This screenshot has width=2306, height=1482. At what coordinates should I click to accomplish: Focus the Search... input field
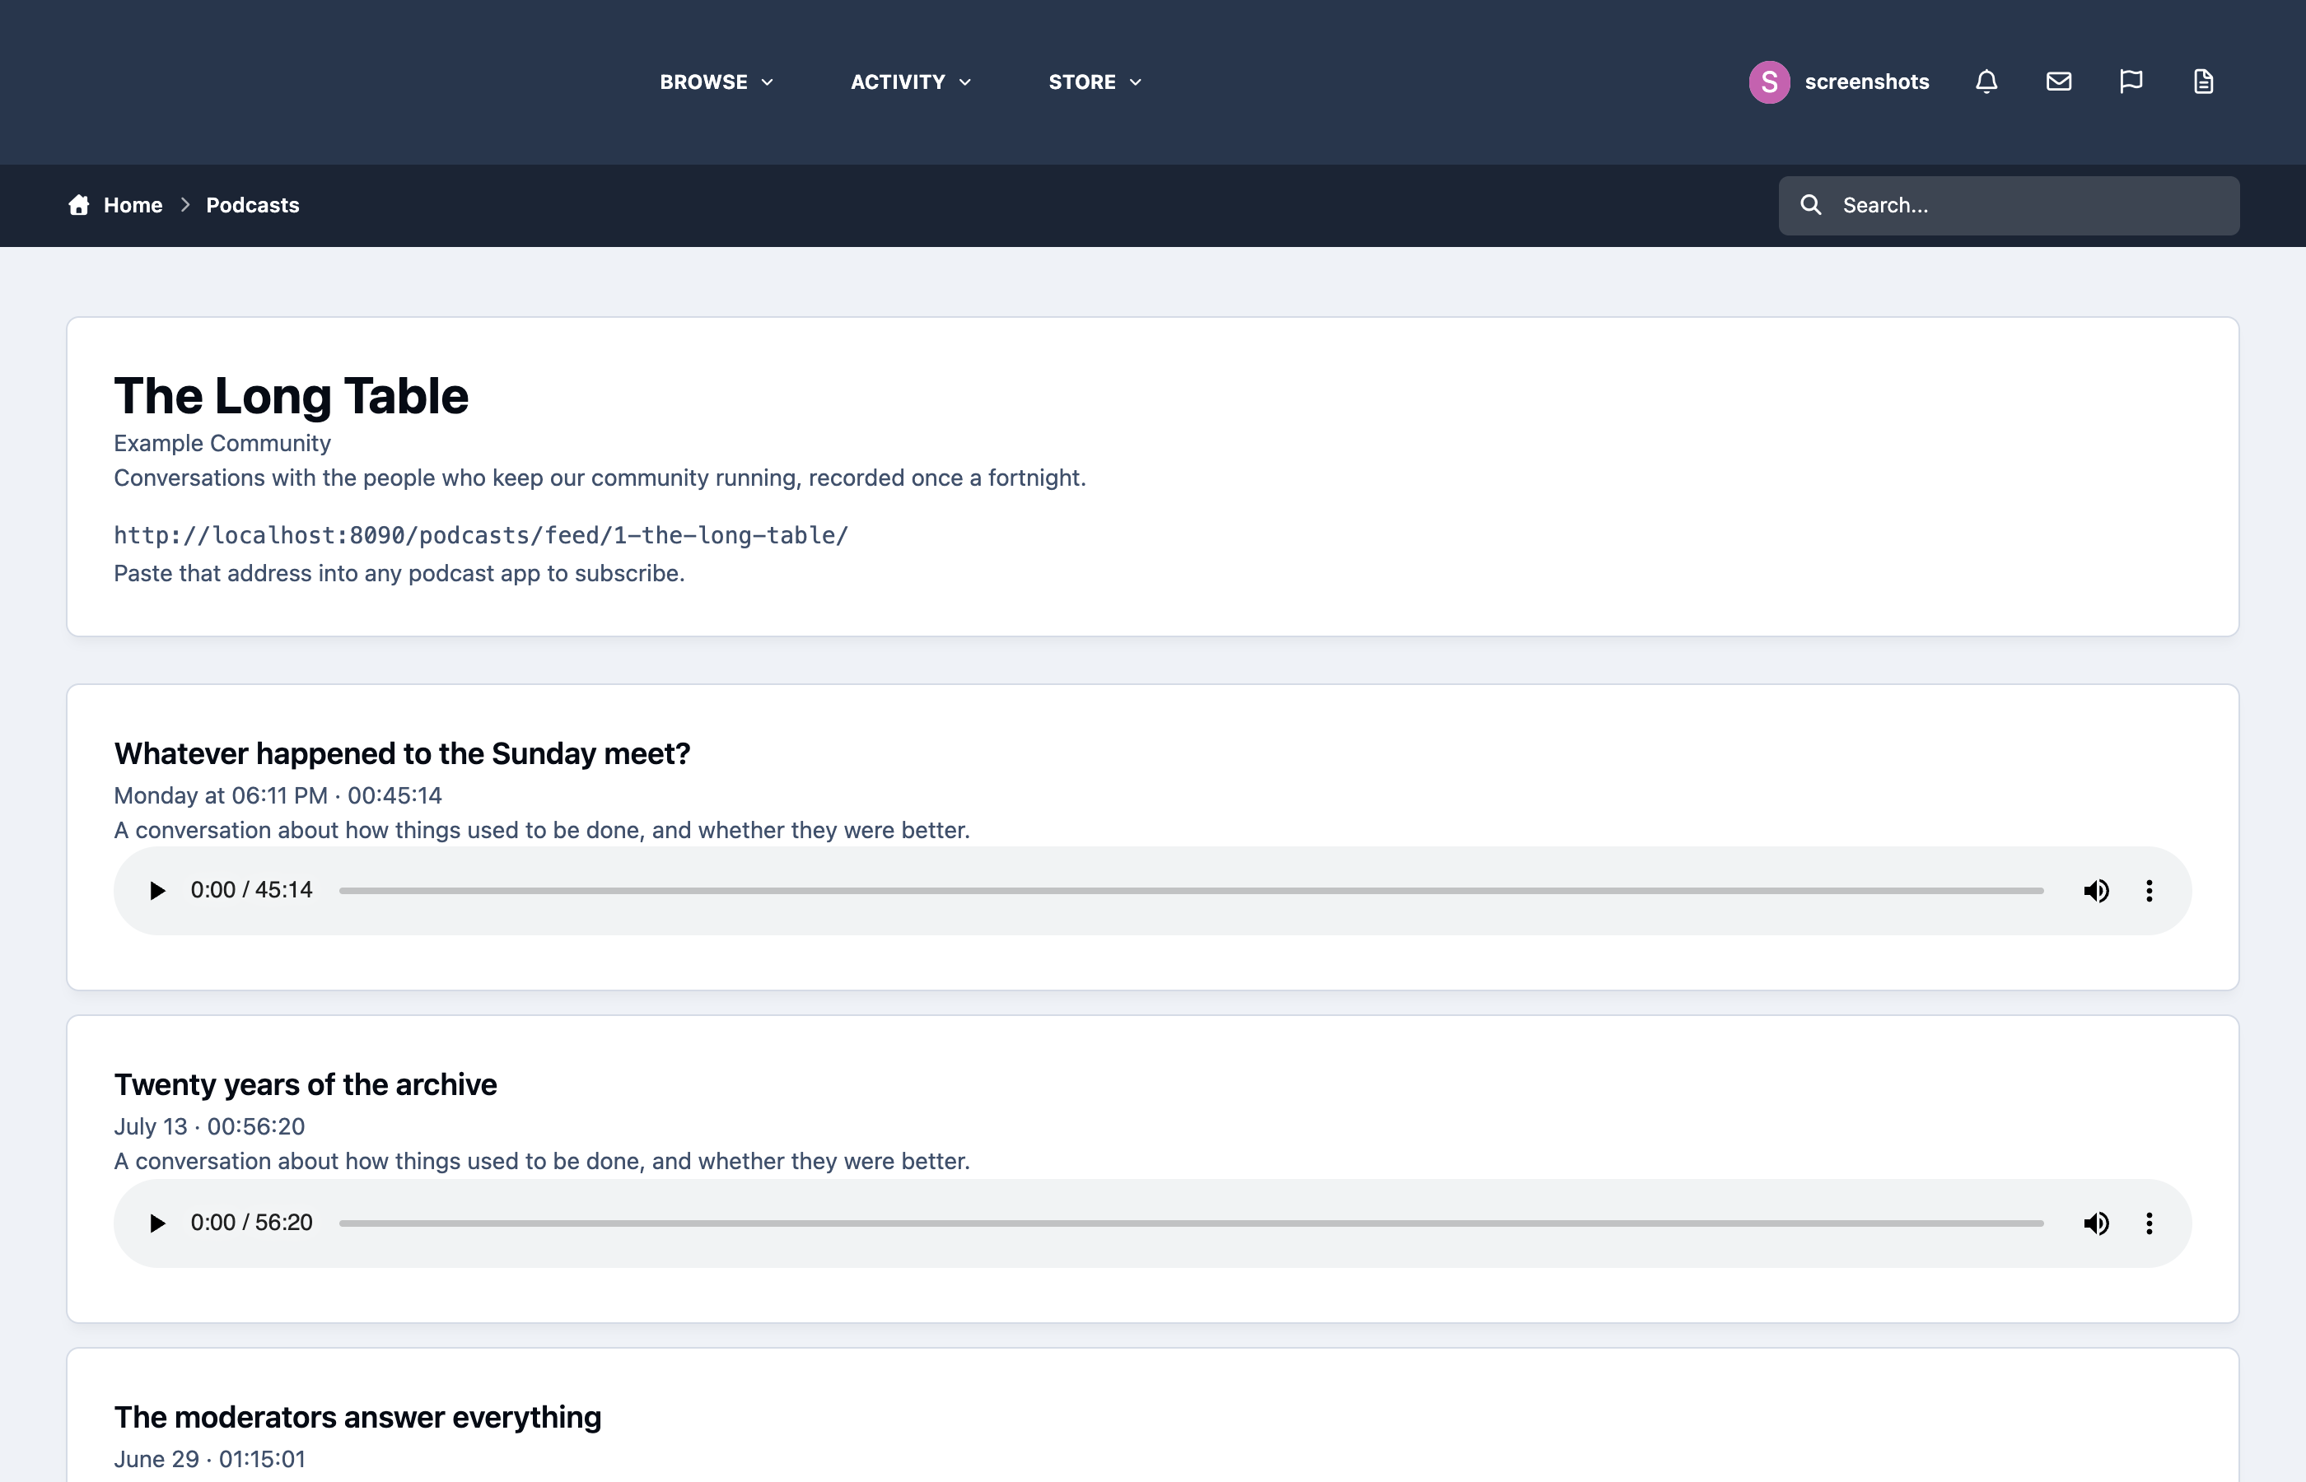(x=2008, y=205)
